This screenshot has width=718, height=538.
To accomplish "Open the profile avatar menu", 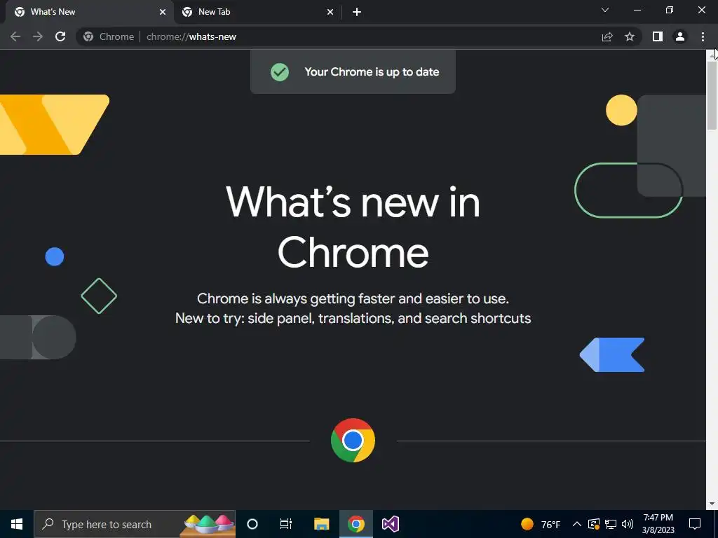I will (x=680, y=36).
